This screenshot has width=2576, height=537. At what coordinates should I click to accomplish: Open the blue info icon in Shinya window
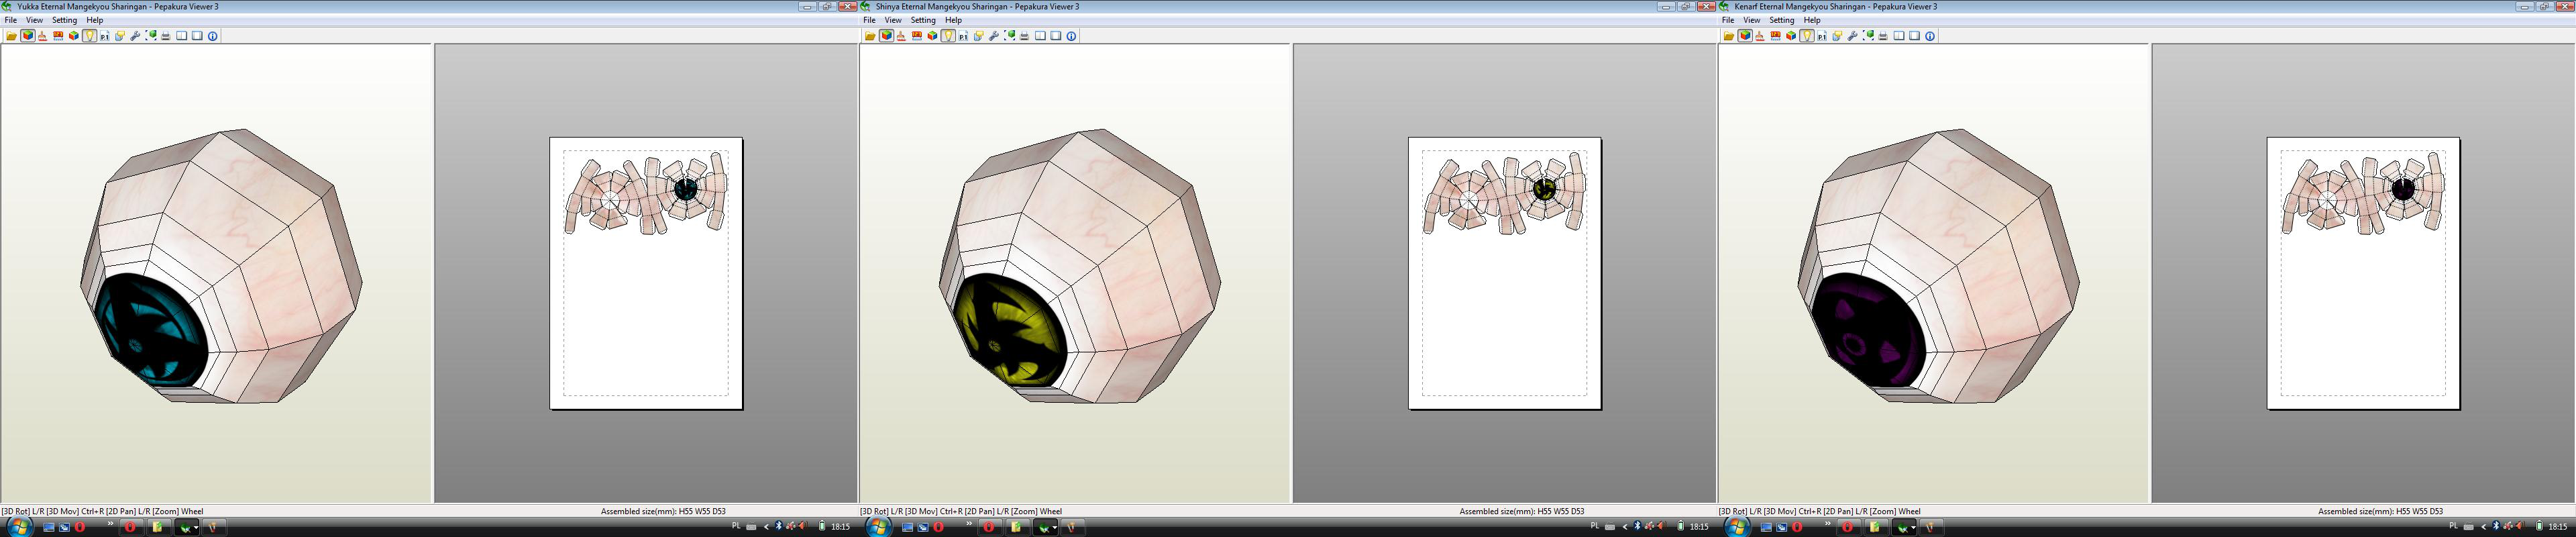tap(1072, 36)
